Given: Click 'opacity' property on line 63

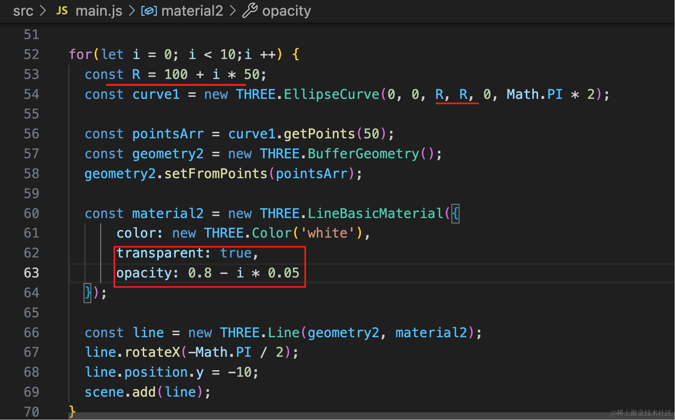Looking at the screenshot, I should 144,273.
